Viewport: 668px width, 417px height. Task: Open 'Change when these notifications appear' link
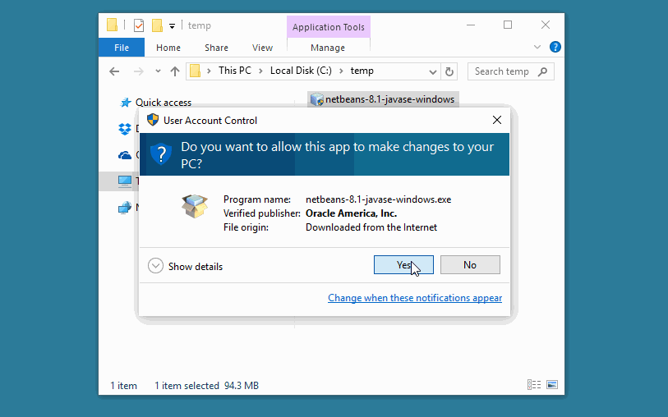tap(415, 298)
